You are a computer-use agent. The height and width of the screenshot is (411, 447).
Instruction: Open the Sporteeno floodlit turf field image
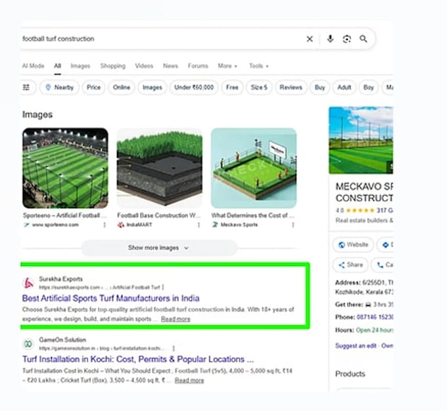[x=65, y=168]
